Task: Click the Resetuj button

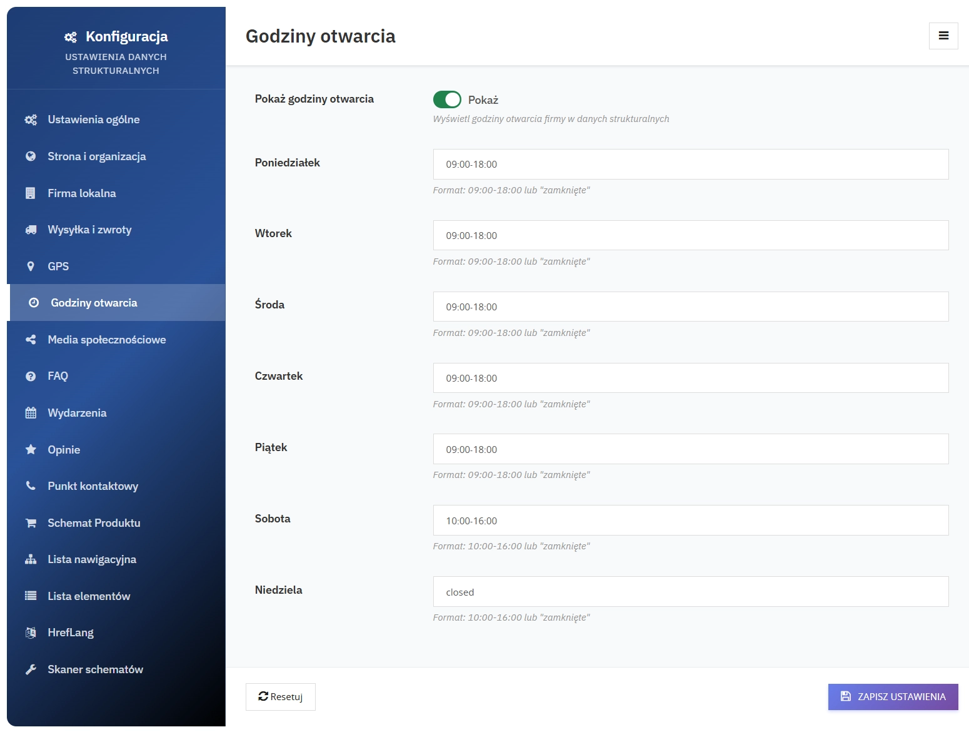Action: (280, 696)
